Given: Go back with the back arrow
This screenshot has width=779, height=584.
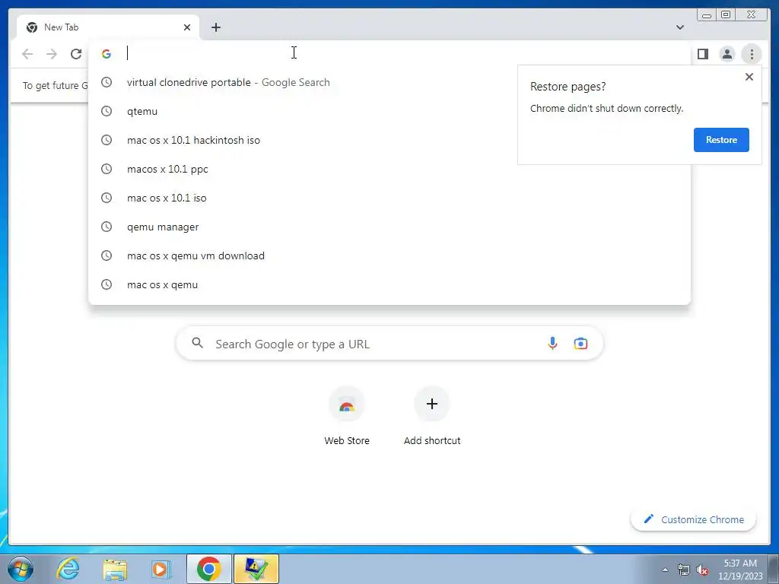Looking at the screenshot, I should (x=27, y=54).
